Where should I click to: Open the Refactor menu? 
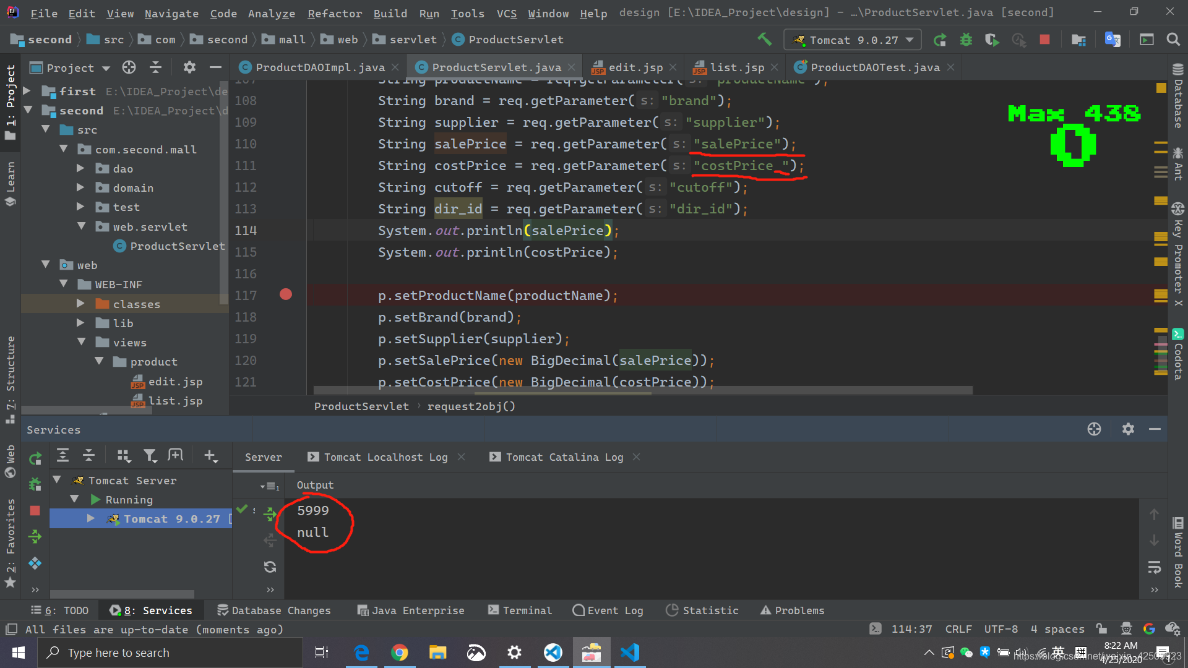(335, 13)
